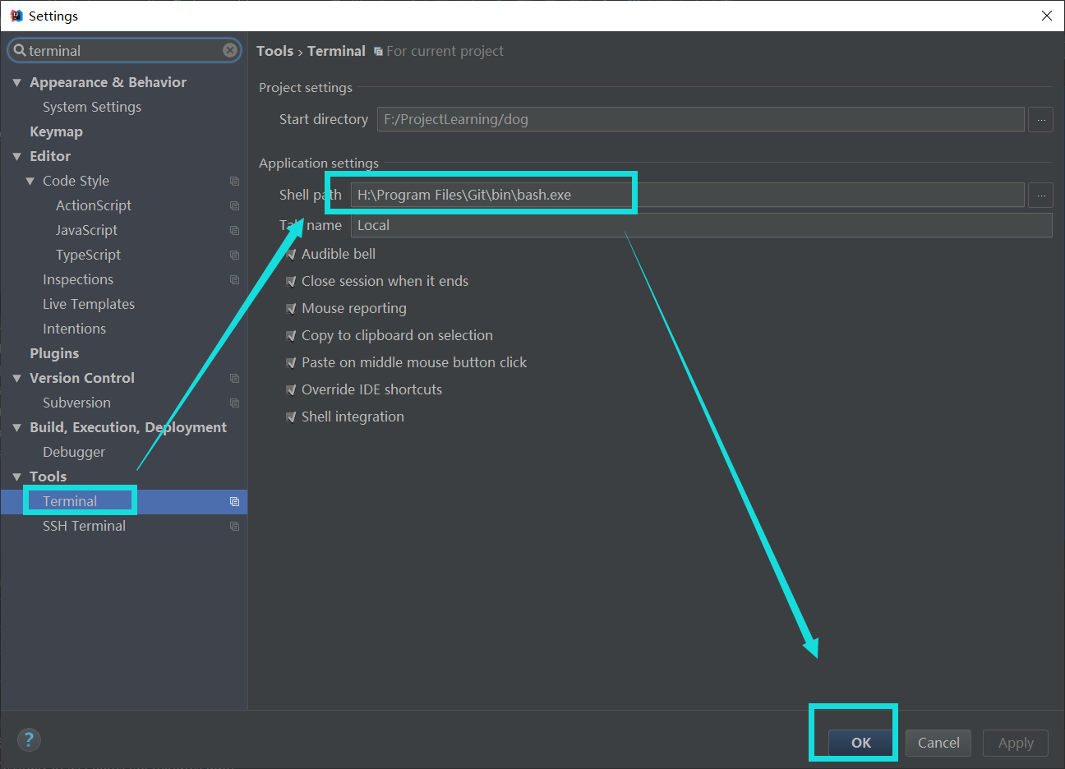Select the Debugger settings item
Viewport: 1065px width, 769px height.
pyautogui.click(x=74, y=452)
